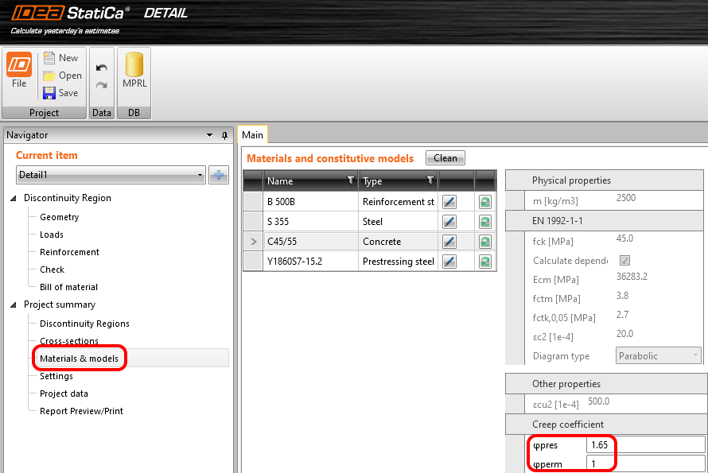Switch to the Main tab
Screen dimensions: 708x473
pyautogui.click(x=252, y=135)
